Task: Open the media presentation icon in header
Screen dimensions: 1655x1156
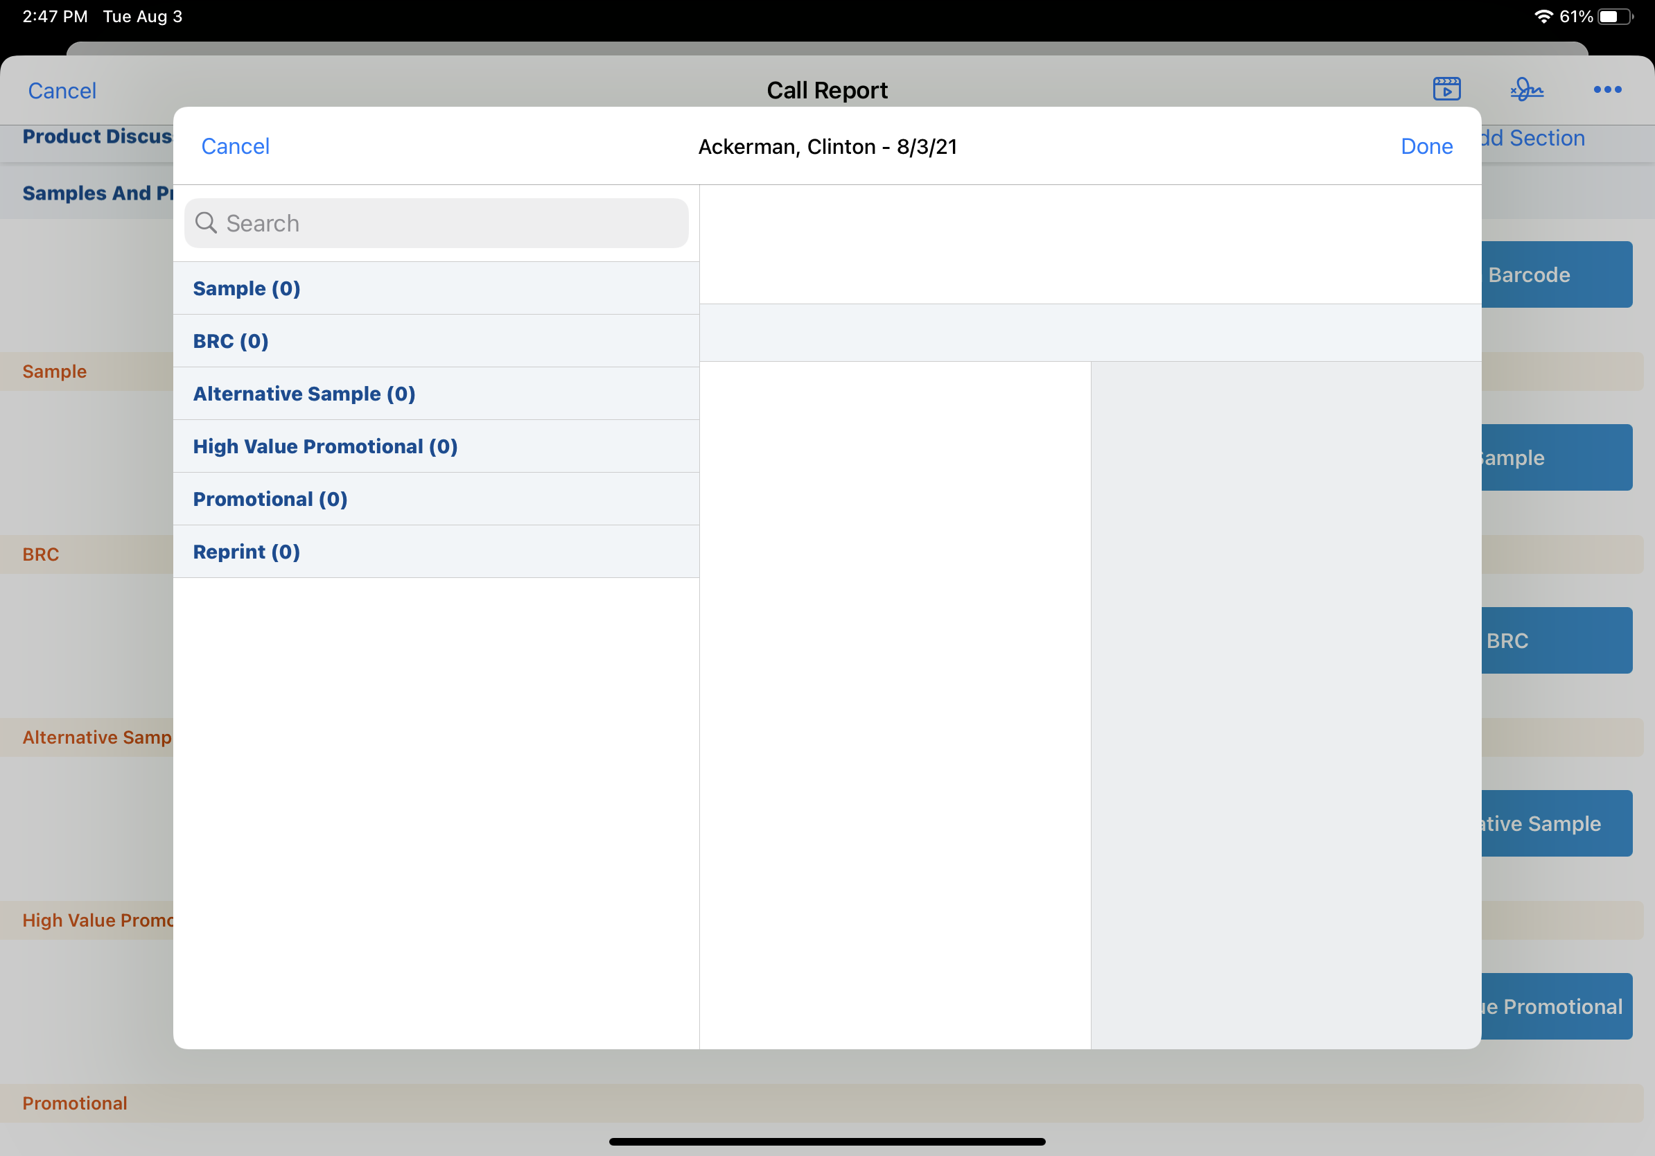Action: coord(1446,89)
